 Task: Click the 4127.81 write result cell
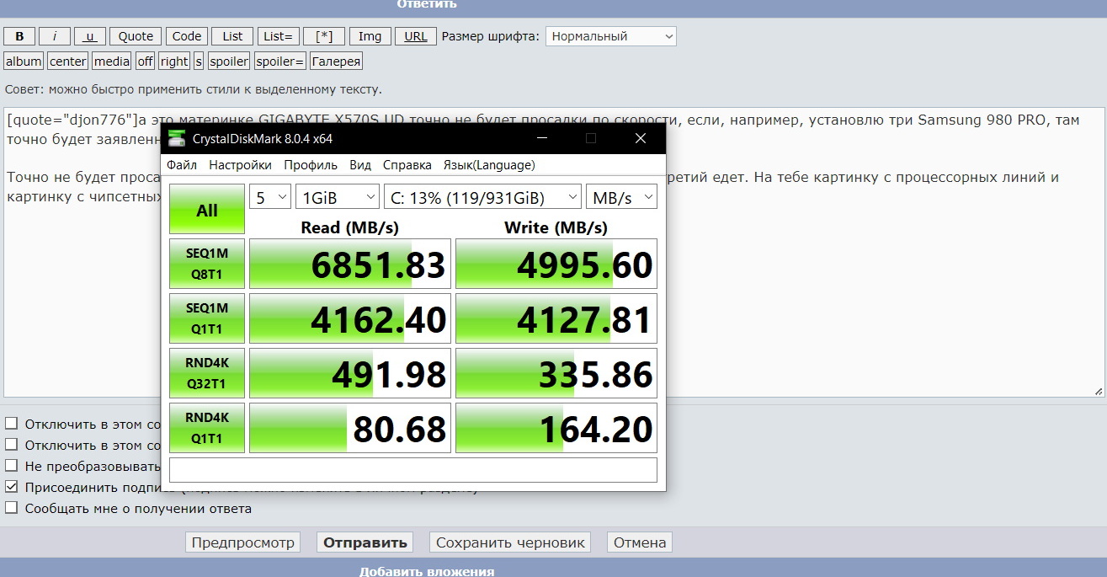point(556,318)
